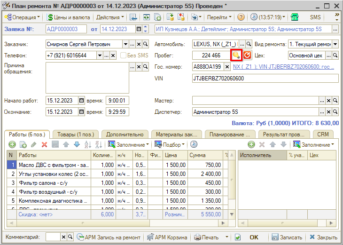Add a new row in Работы table
343x245 pixels.
pos(12,144)
